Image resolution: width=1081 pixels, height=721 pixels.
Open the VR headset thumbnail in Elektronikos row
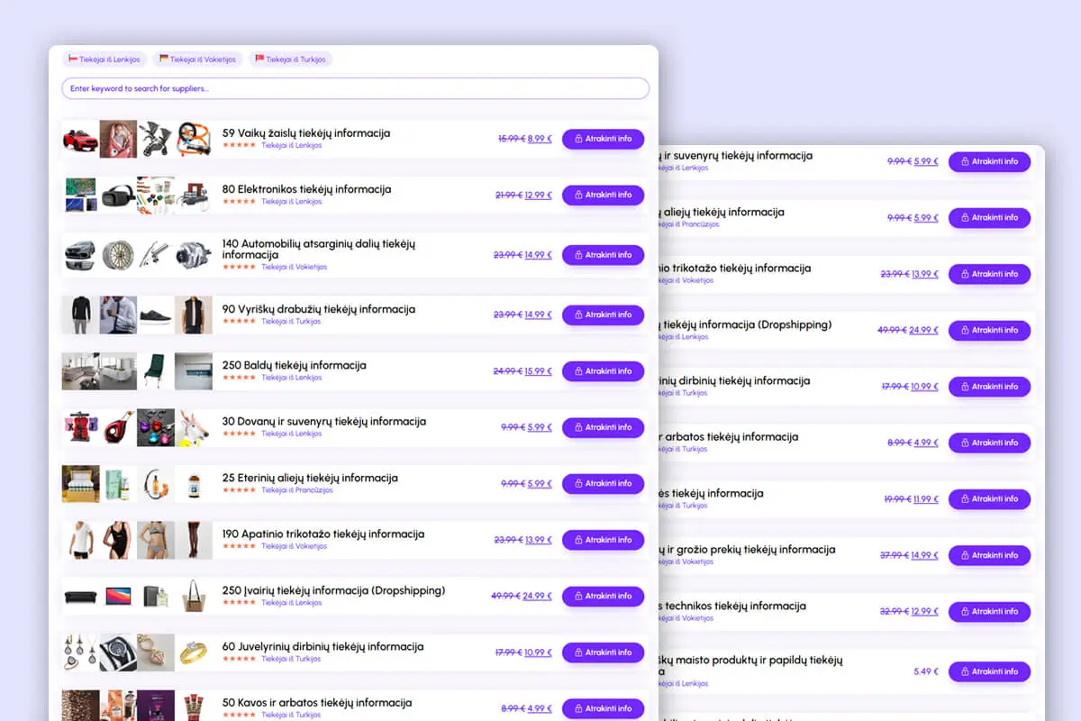coord(118,196)
